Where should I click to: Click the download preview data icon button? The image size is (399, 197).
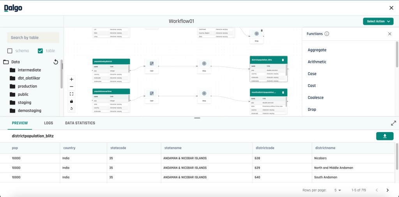[385, 136]
